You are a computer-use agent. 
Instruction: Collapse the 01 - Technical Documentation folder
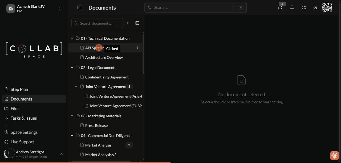[x=72, y=38]
